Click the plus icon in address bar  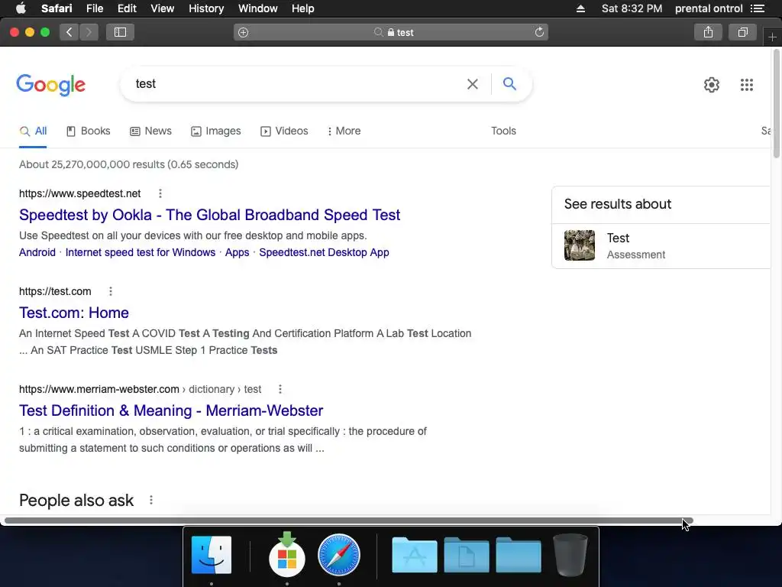coord(244,32)
